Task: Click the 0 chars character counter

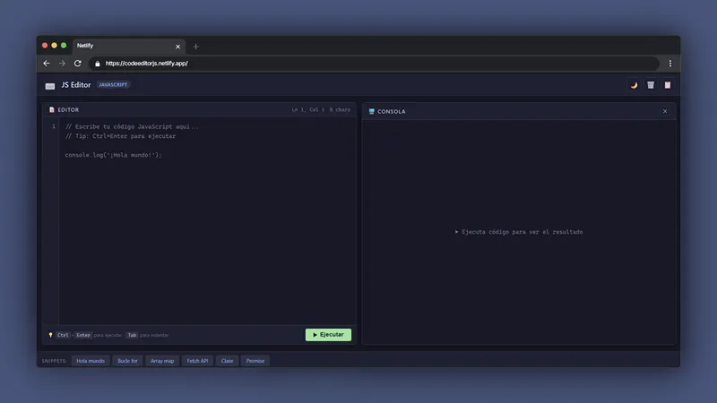Action: (x=340, y=109)
